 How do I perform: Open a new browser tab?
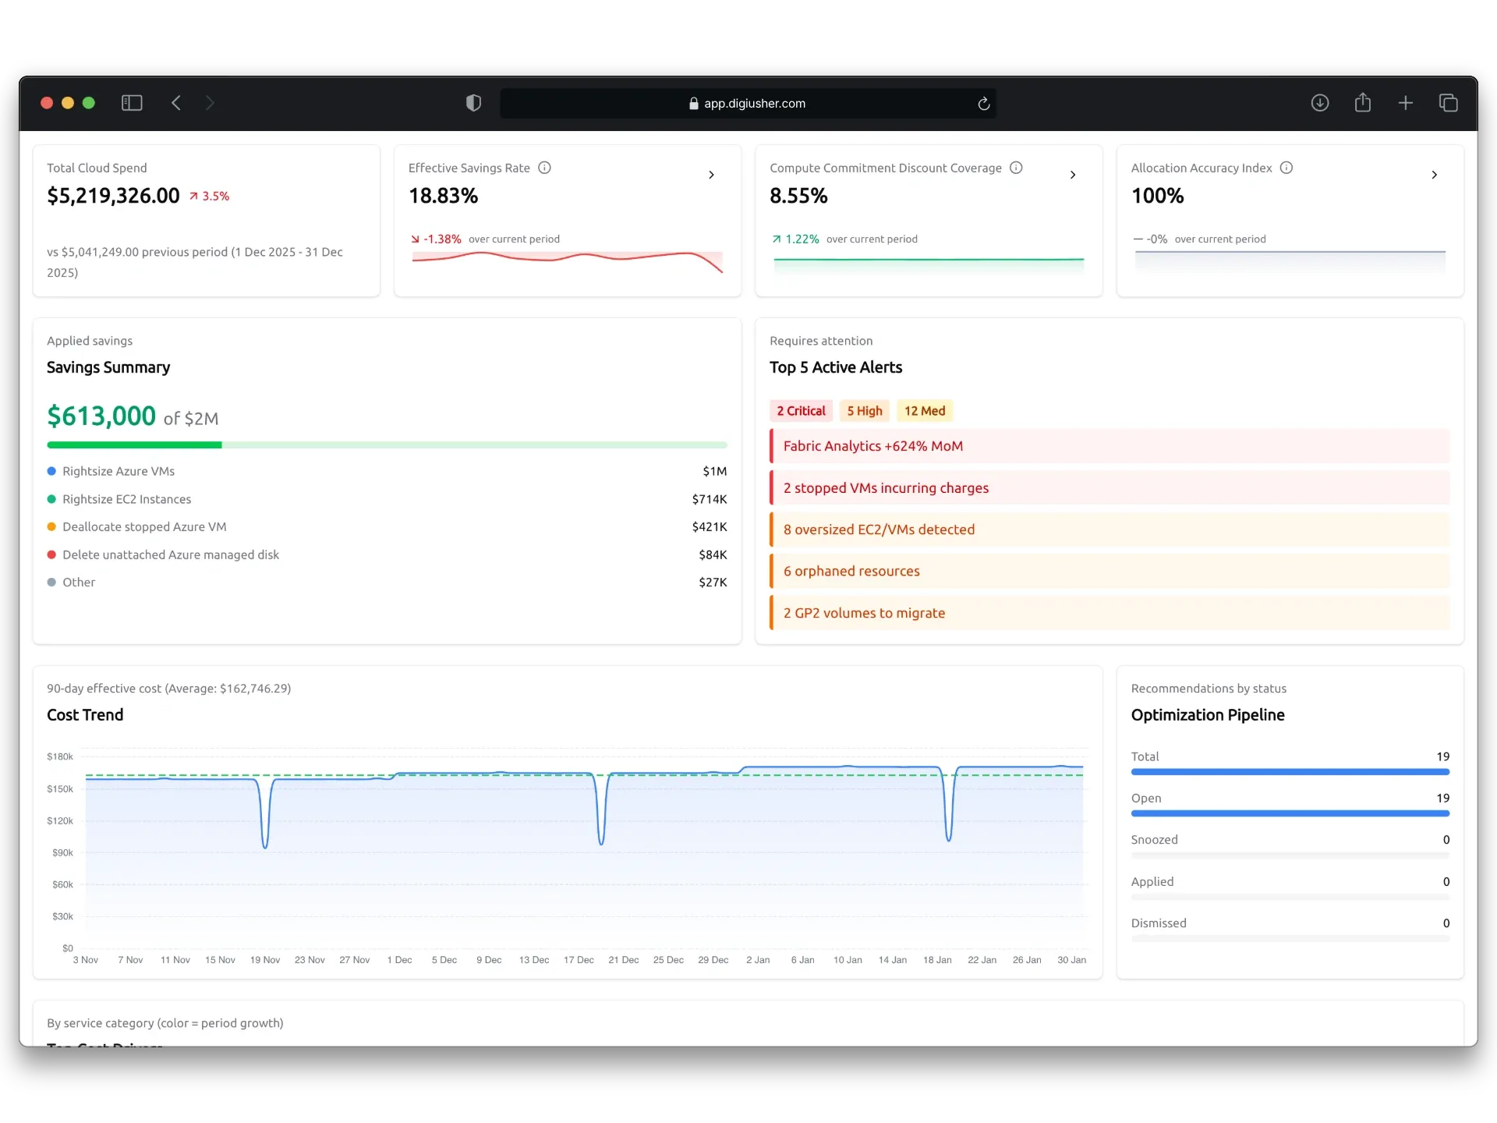(1405, 103)
